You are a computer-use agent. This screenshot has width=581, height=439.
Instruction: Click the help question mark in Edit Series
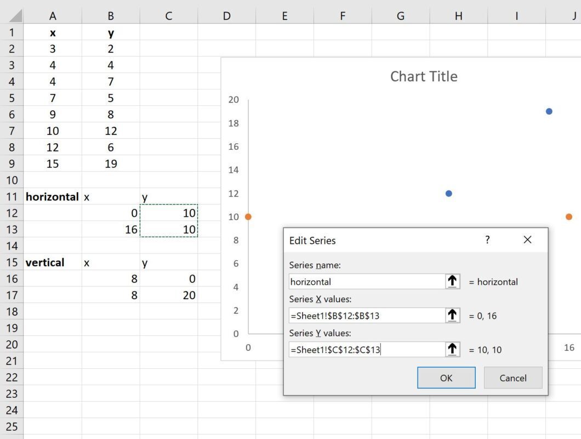point(487,240)
